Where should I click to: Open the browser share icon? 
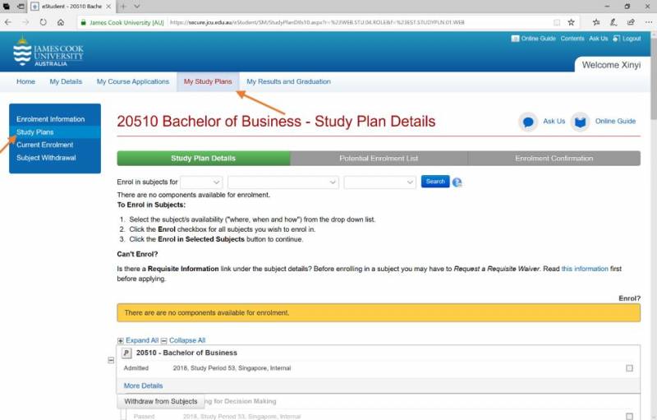pos(632,22)
